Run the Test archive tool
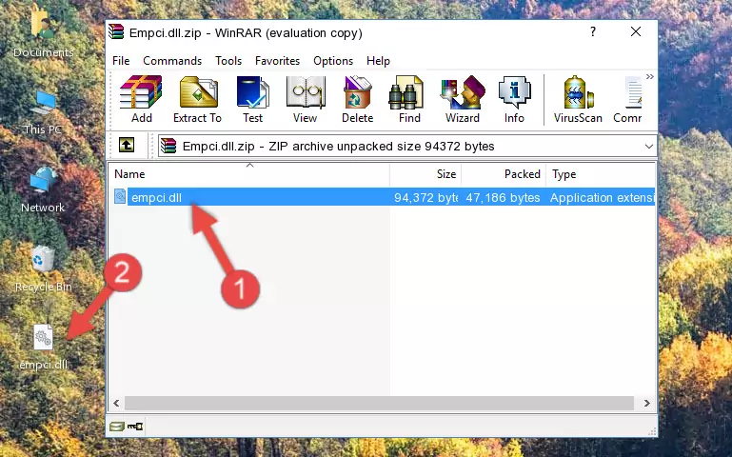The image size is (732, 457). click(x=252, y=99)
